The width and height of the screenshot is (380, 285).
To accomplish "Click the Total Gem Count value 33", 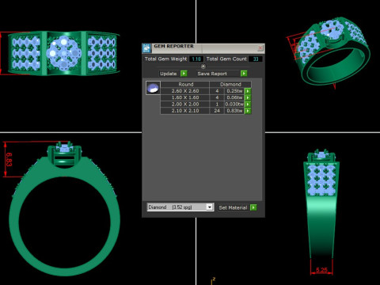I will click(x=256, y=59).
